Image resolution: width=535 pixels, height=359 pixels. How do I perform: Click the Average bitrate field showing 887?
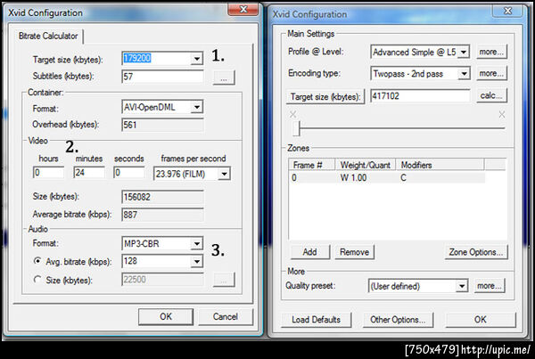[x=163, y=215]
